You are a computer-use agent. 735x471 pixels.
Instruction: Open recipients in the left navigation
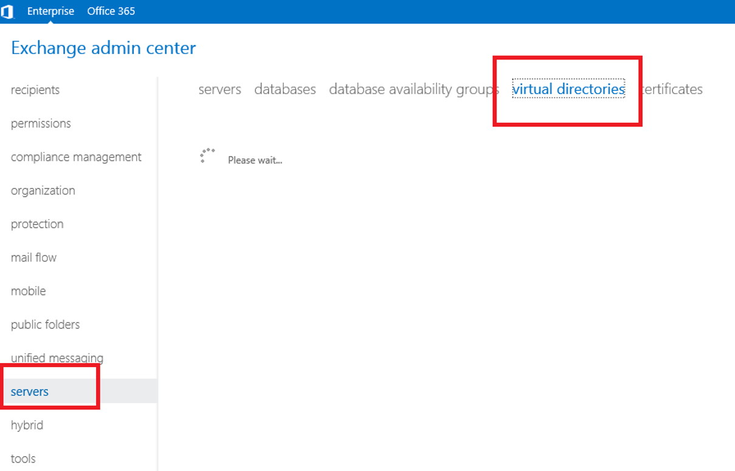[x=35, y=90]
